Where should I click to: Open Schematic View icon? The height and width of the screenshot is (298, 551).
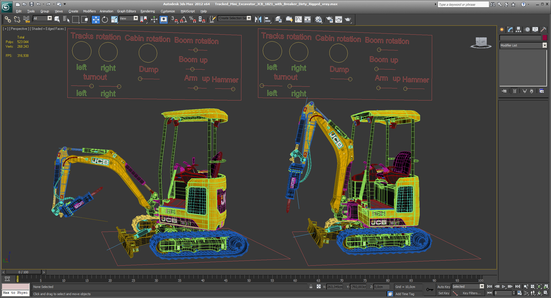[x=308, y=19]
